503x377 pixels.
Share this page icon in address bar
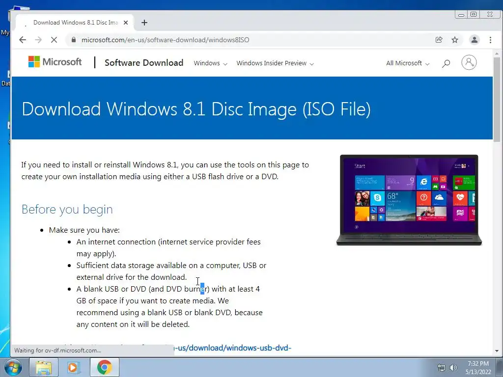tap(439, 40)
